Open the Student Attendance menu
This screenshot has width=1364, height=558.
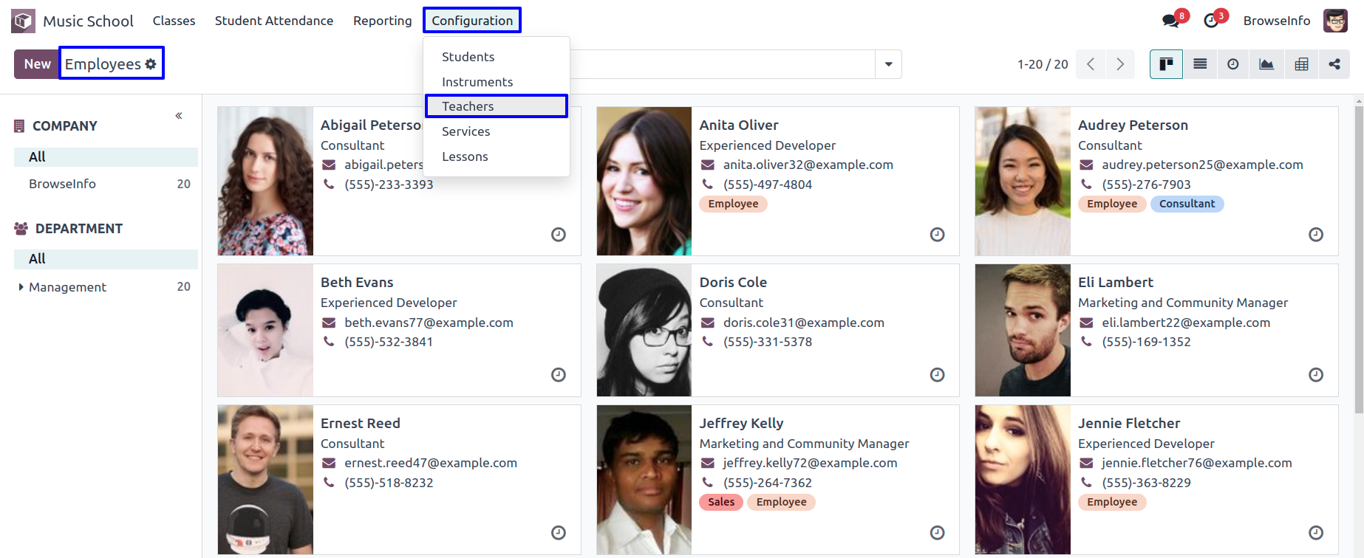coord(274,21)
